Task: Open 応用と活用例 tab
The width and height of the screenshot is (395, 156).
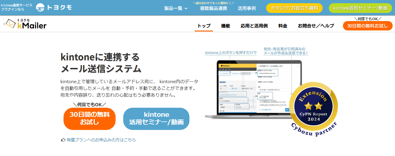Action: pyautogui.click(x=254, y=26)
